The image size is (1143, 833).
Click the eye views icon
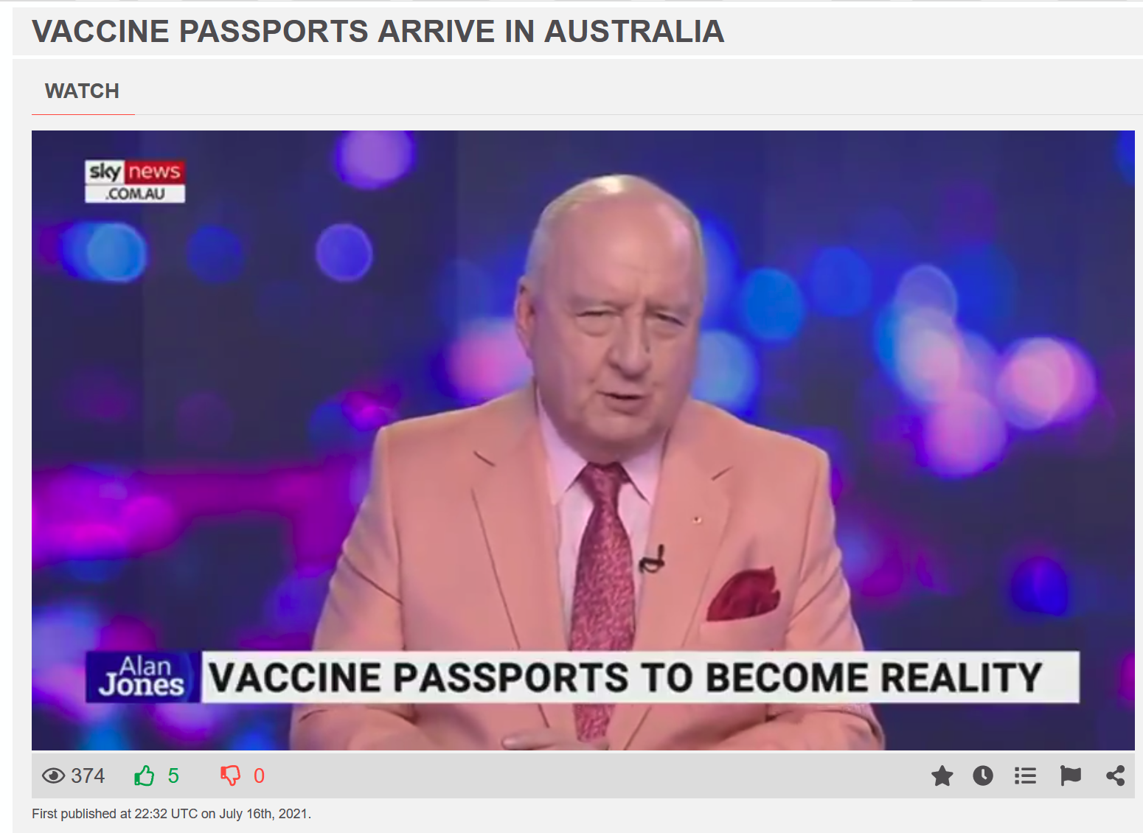(x=53, y=776)
